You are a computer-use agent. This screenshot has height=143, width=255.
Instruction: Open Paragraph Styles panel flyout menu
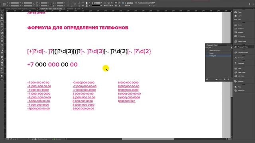coord(231,45)
